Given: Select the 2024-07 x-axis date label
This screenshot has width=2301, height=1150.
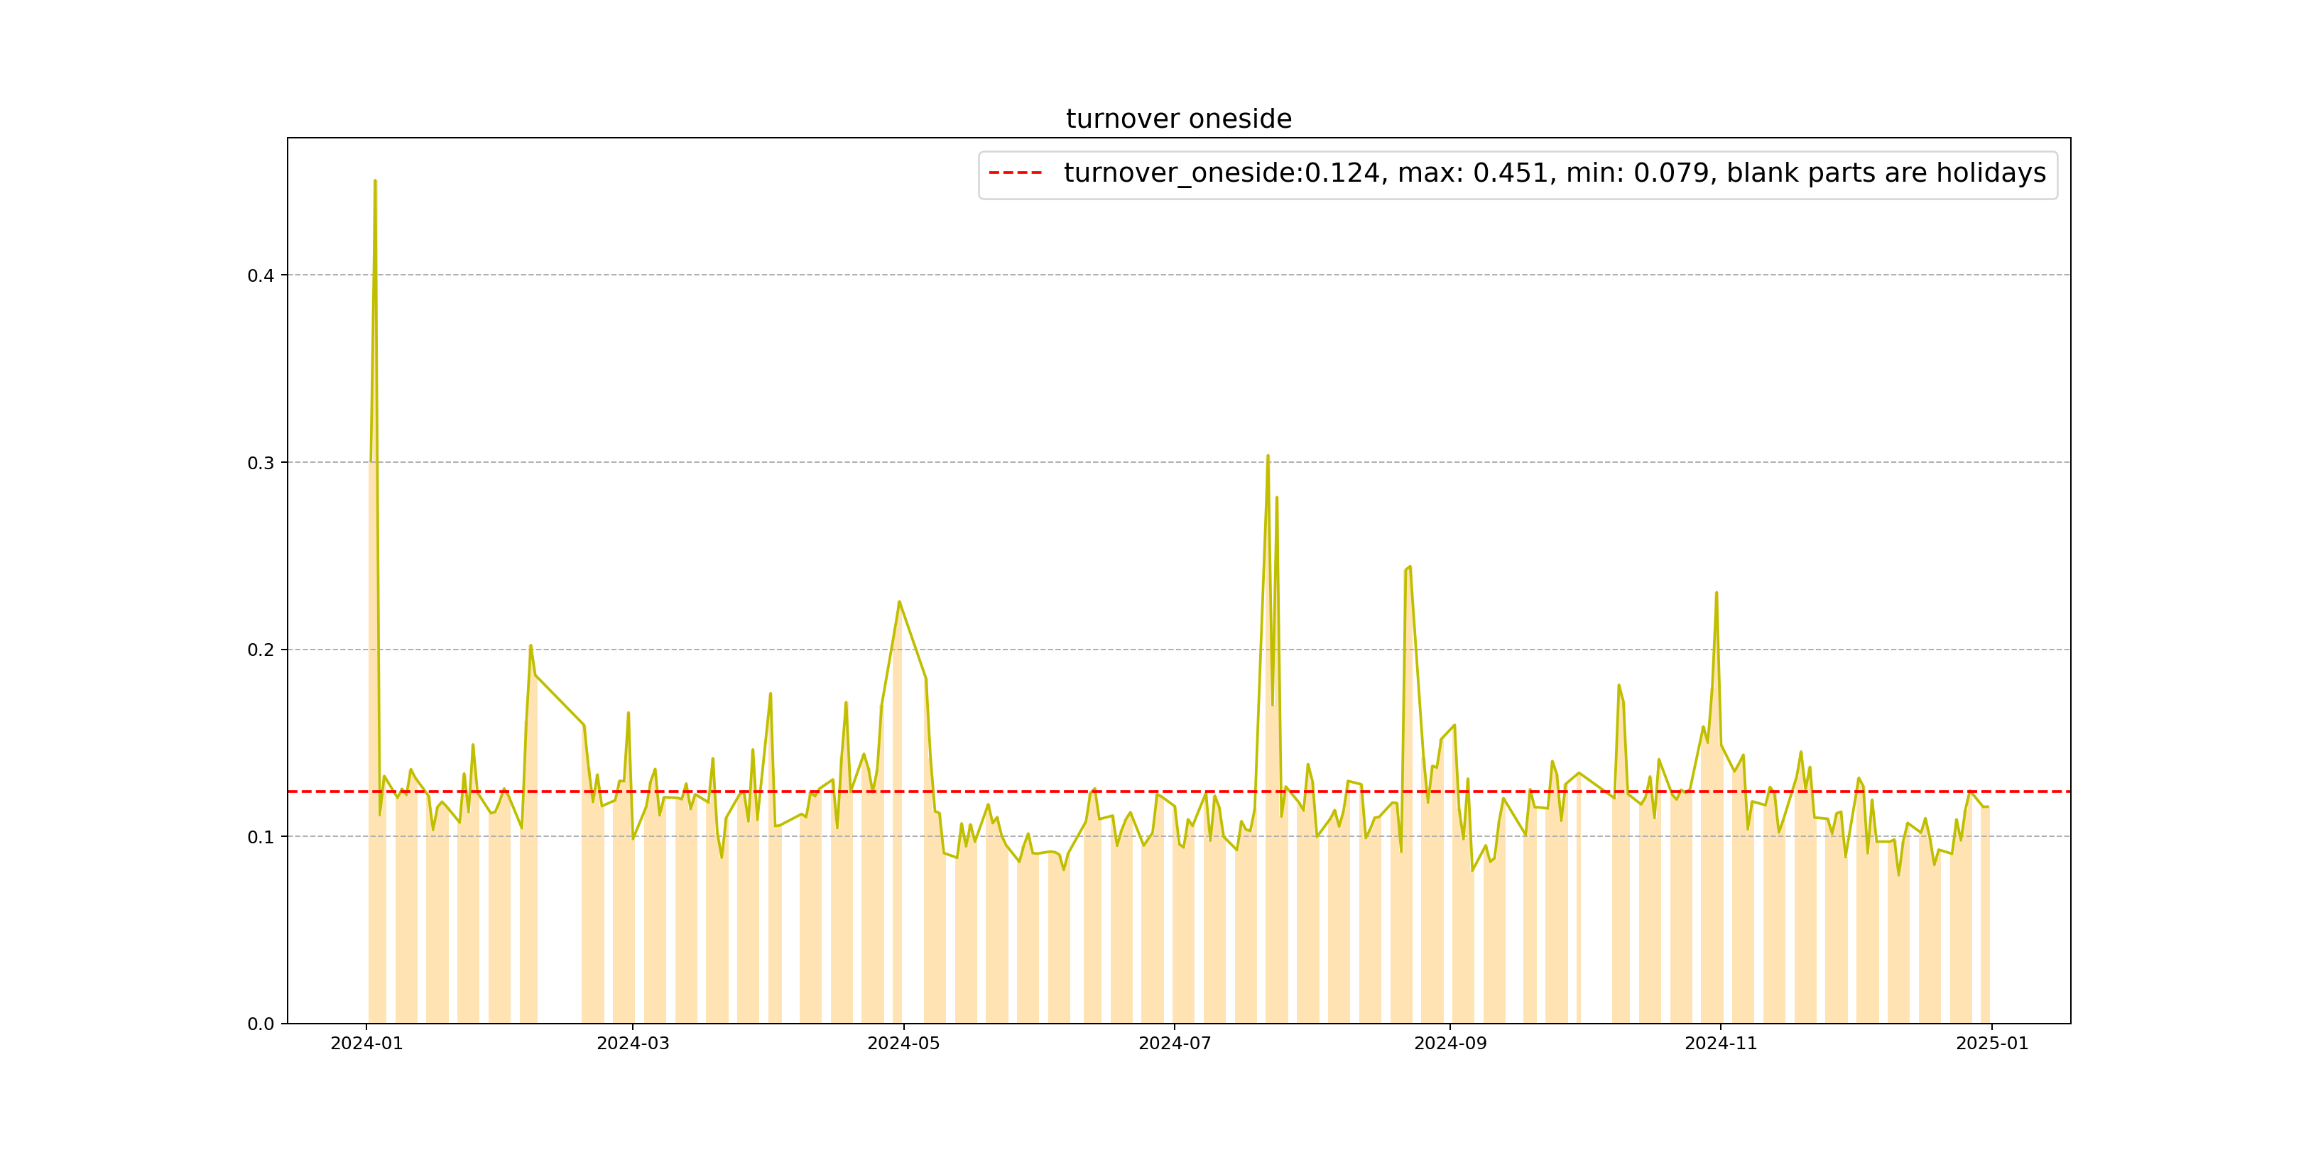Looking at the screenshot, I should (1174, 1044).
